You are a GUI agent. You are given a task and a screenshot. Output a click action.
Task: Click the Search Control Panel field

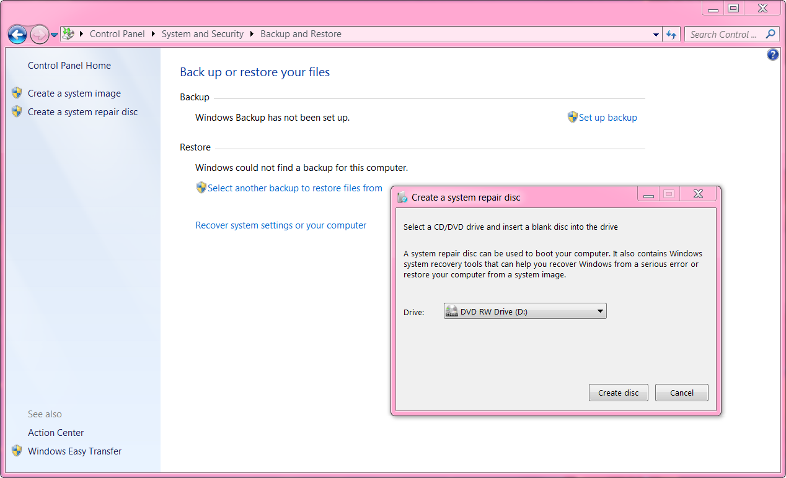click(724, 35)
